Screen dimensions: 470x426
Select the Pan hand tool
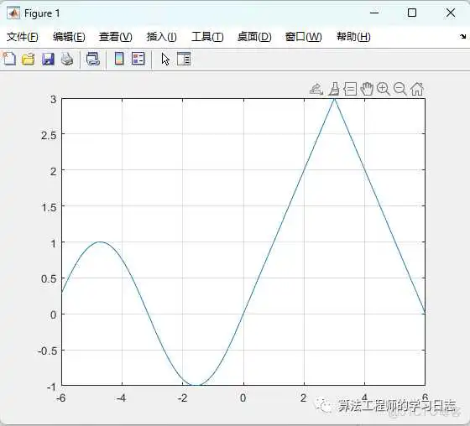(367, 89)
